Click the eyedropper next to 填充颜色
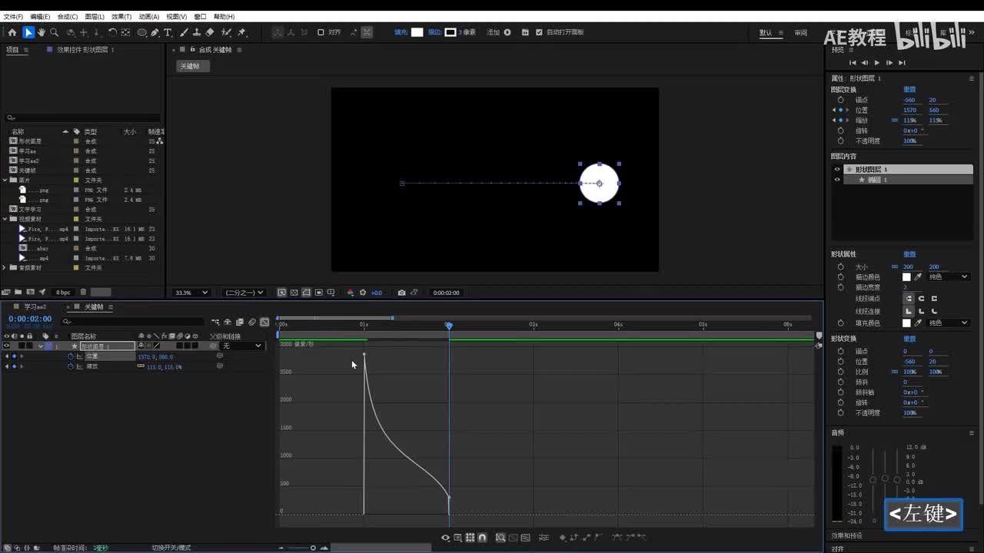The width and height of the screenshot is (984, 553). coord(918,323)
